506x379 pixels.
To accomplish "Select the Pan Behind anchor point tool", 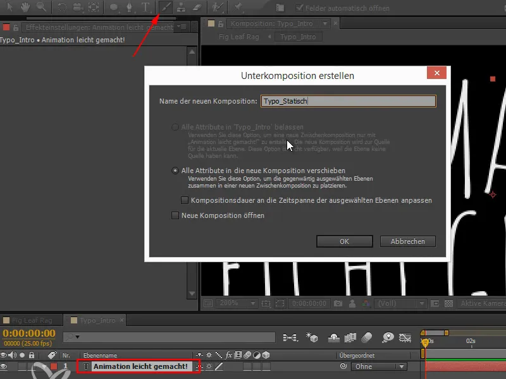I will (x=94, y=7).
